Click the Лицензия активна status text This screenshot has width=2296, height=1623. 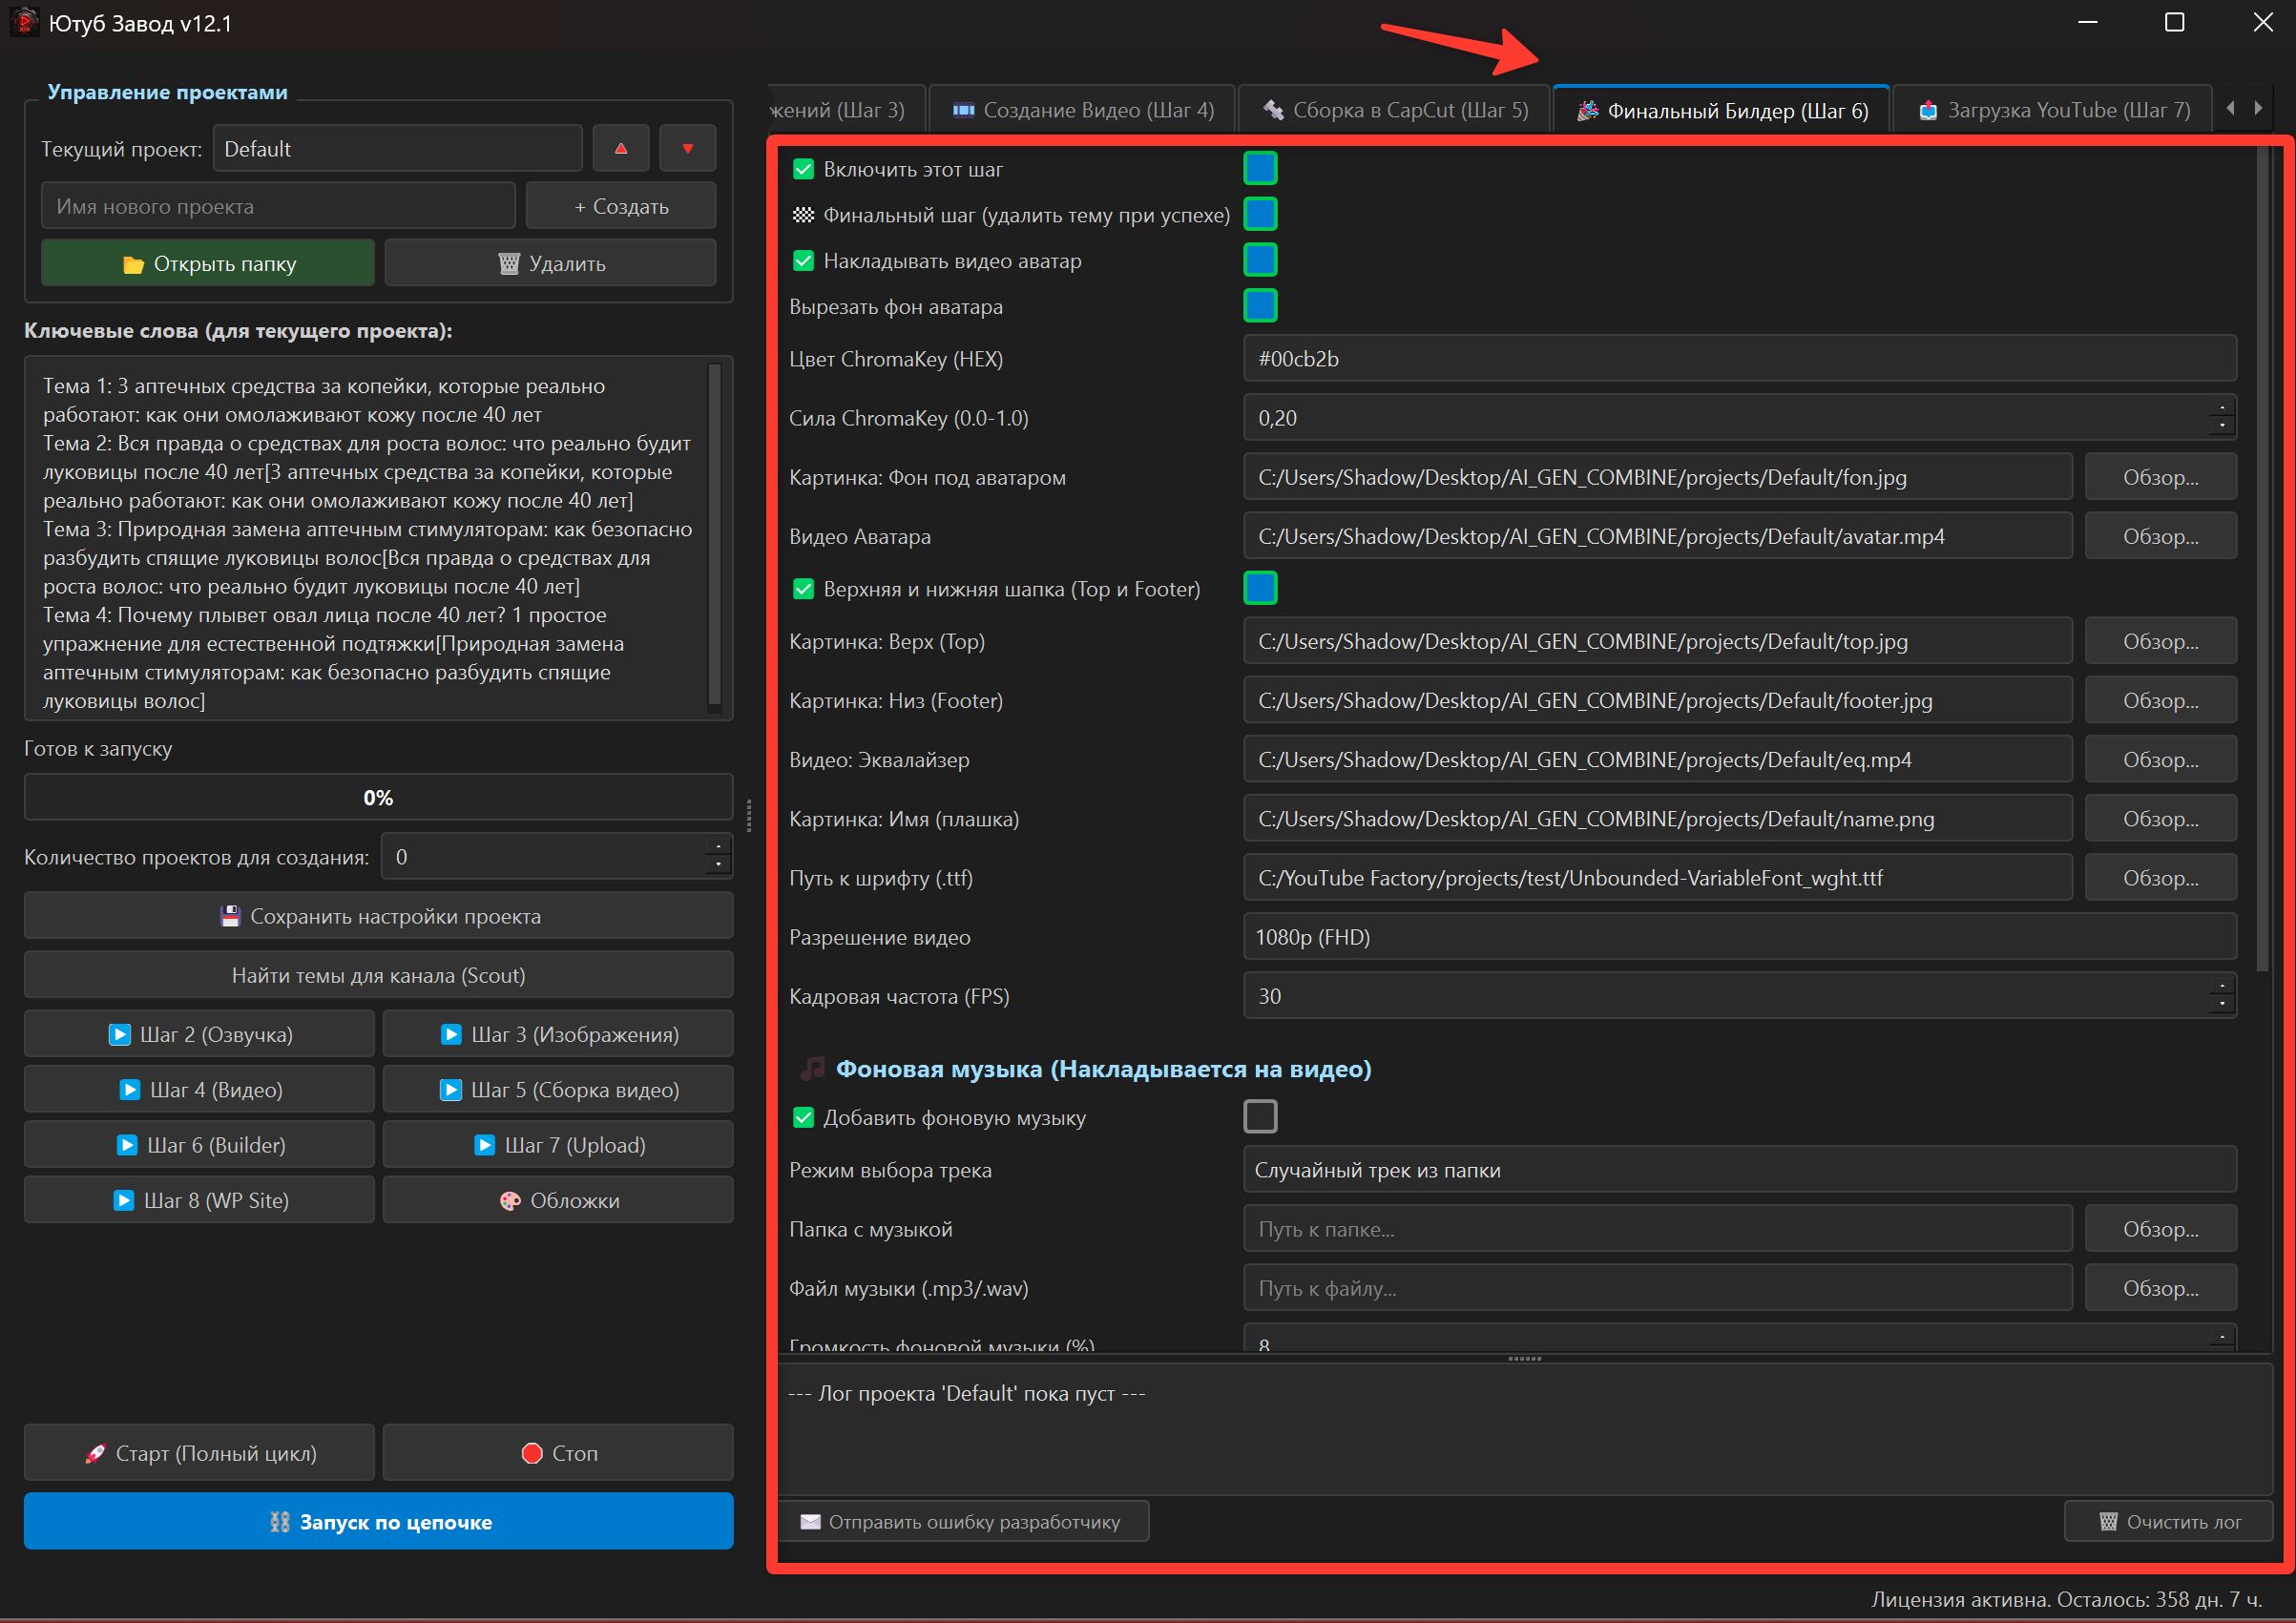[2066, 1599]
